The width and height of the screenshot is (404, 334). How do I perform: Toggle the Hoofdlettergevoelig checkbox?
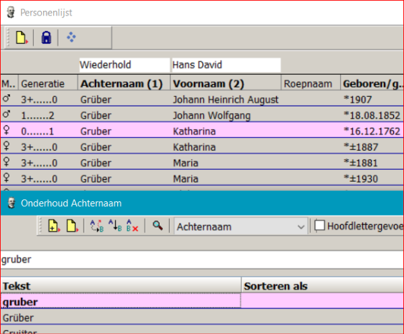320,227
